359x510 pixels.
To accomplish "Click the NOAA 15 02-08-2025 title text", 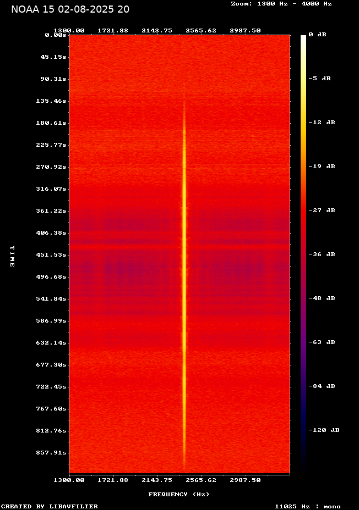I will tap(70, 9).
